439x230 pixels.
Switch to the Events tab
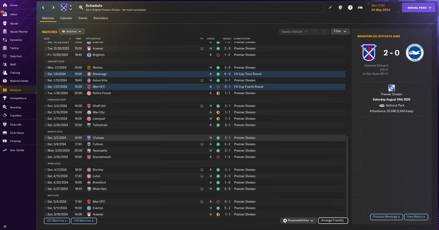coord(83,18)
